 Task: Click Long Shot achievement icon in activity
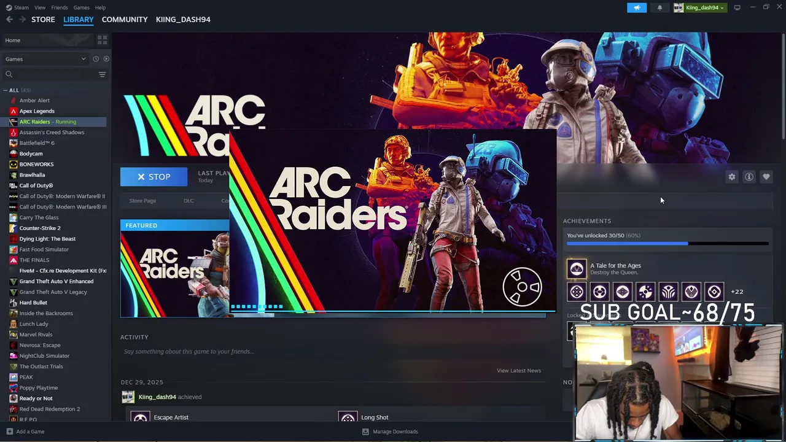[348, 417]
